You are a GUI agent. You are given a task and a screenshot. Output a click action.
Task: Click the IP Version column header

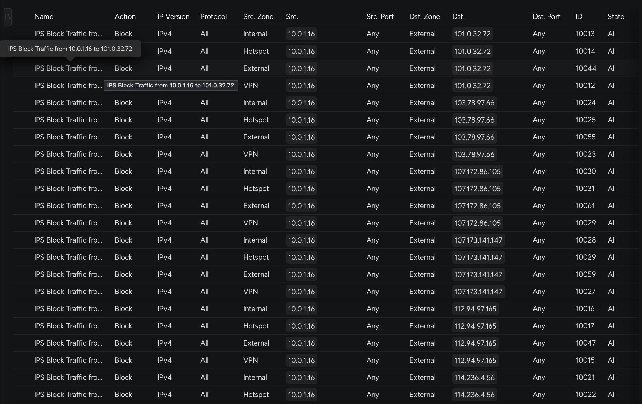pyautogui.click(x=173, y=17)
